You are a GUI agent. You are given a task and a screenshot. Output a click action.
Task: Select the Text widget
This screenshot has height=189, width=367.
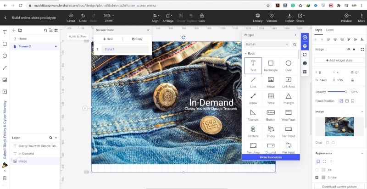tap(253, 65)
